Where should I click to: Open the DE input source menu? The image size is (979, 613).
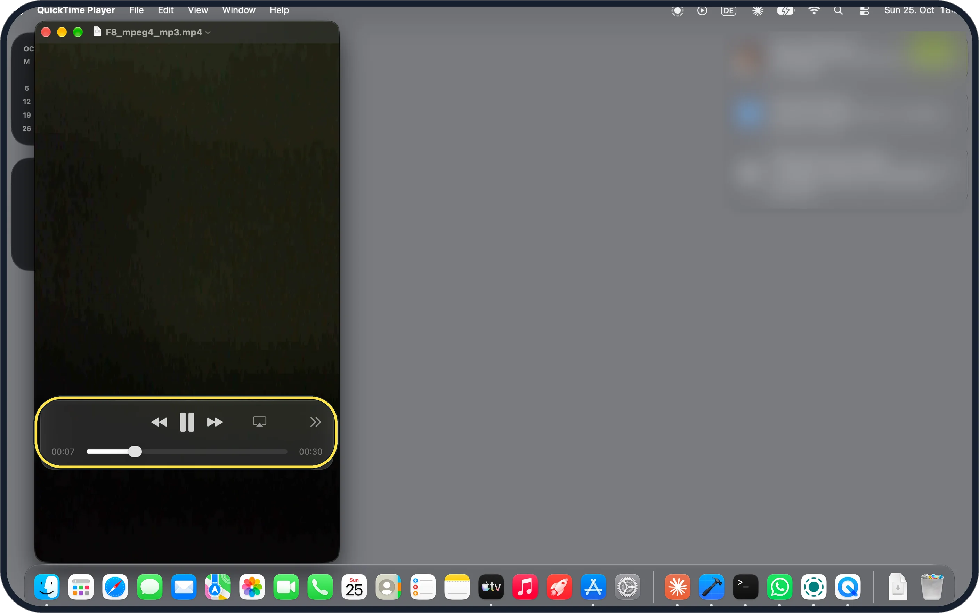pyautogui.click(x=728, y=10)
